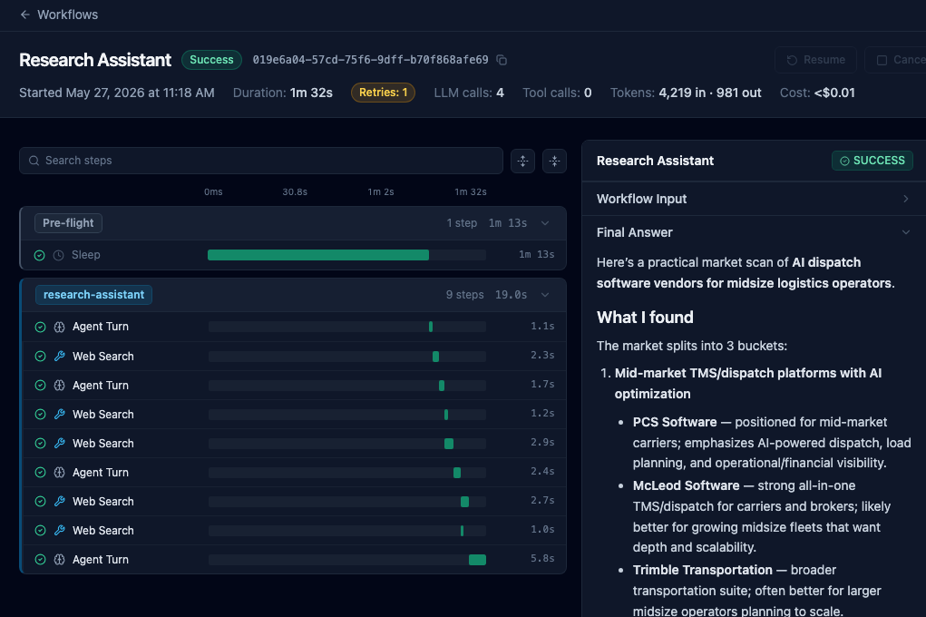Select the Agent Turn step lasting 2.4s
Screen dimensions: 926x617
[294, 472]
